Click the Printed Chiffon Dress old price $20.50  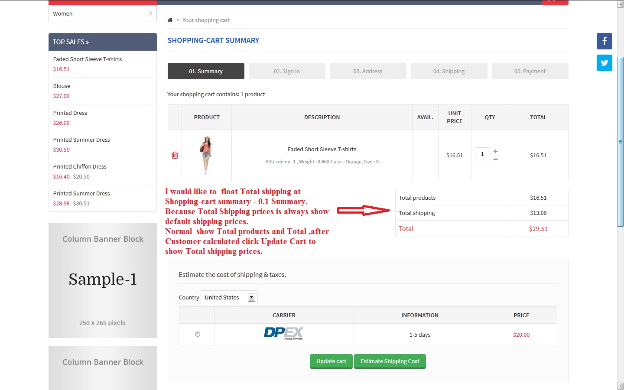click(81, 176)
